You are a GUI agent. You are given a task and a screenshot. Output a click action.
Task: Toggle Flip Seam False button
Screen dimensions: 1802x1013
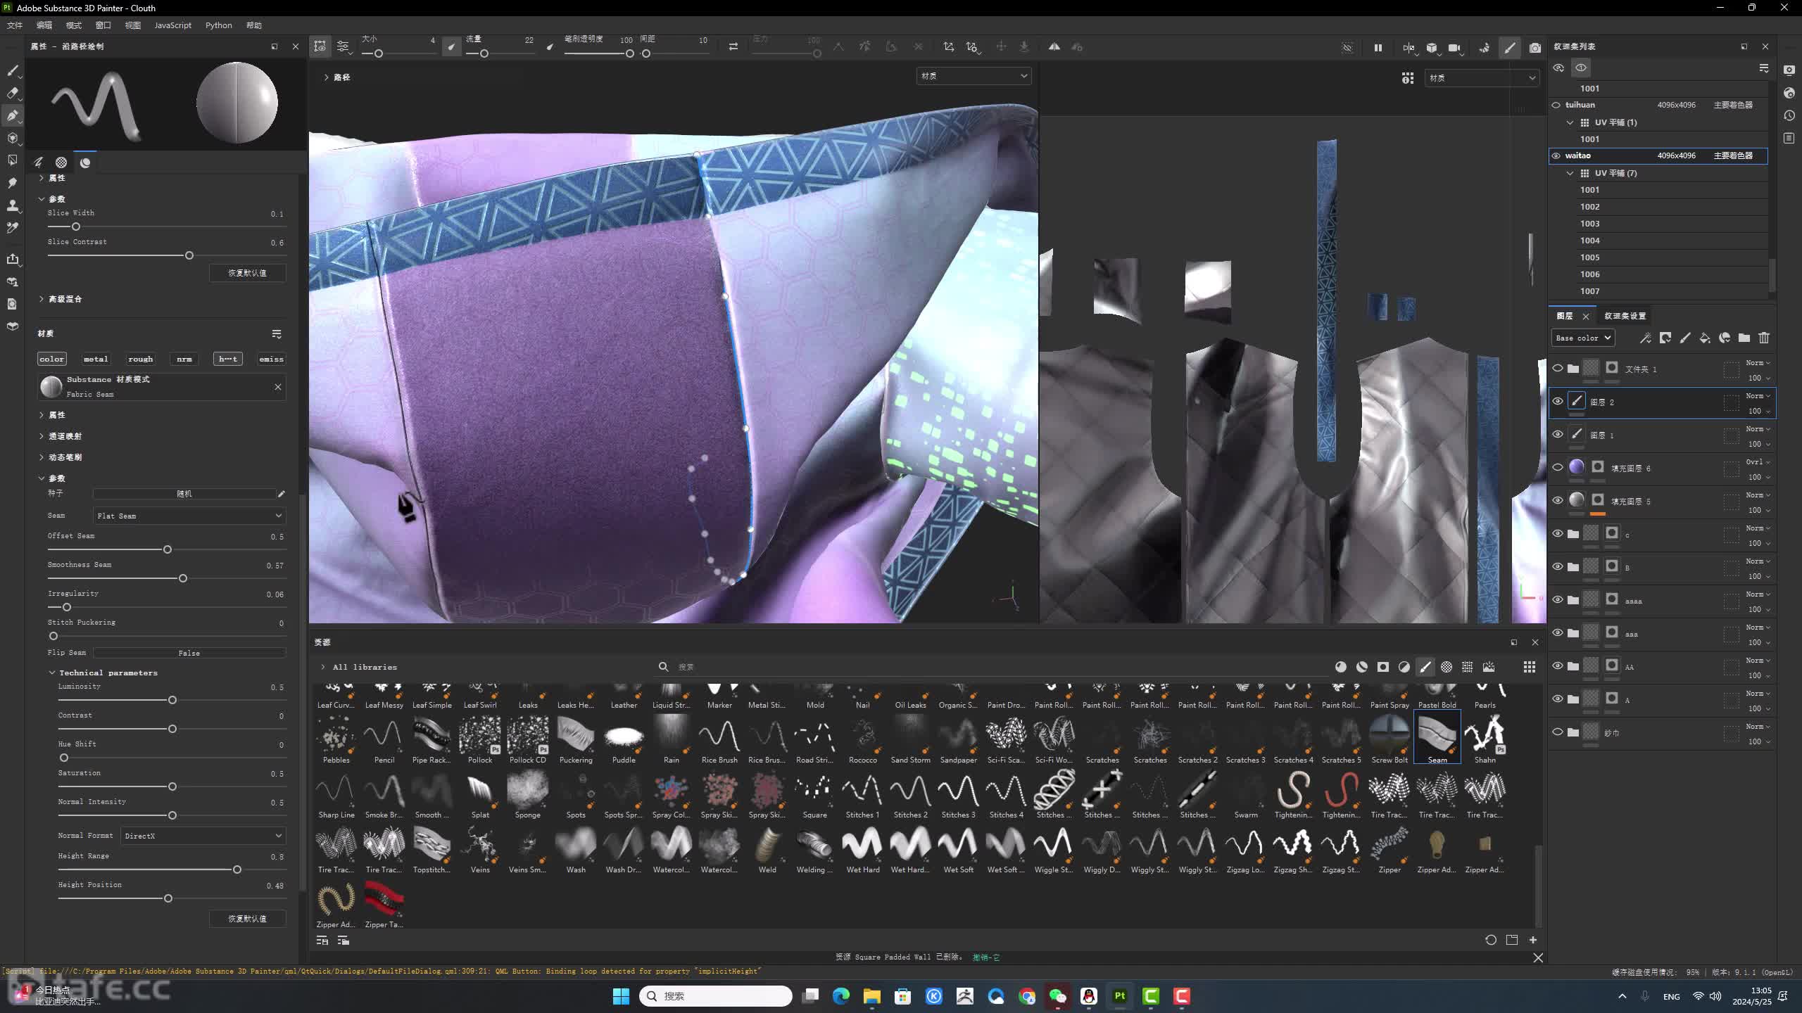(x=189, y=653)
